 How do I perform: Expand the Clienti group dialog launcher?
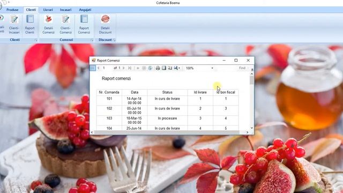(x=36, y=40)
